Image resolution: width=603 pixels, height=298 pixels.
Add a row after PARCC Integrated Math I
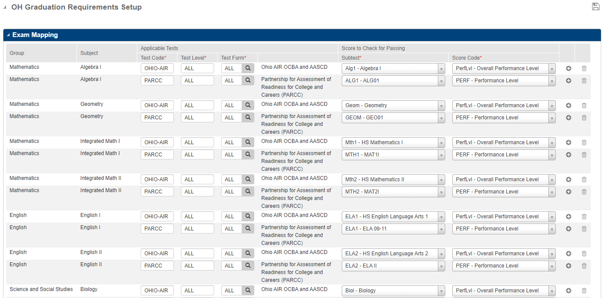568,155
